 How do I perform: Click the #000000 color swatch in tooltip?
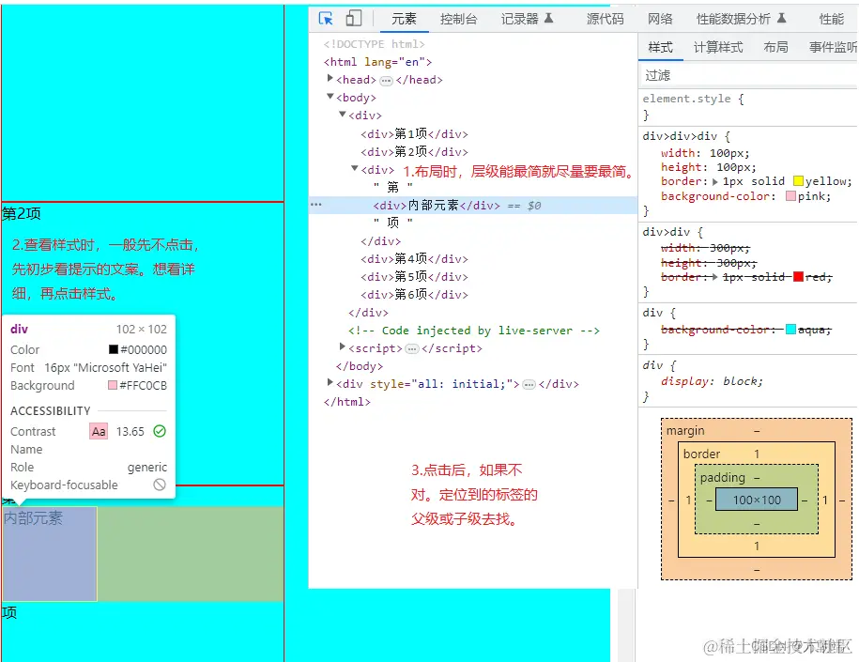tap(114, 349)
